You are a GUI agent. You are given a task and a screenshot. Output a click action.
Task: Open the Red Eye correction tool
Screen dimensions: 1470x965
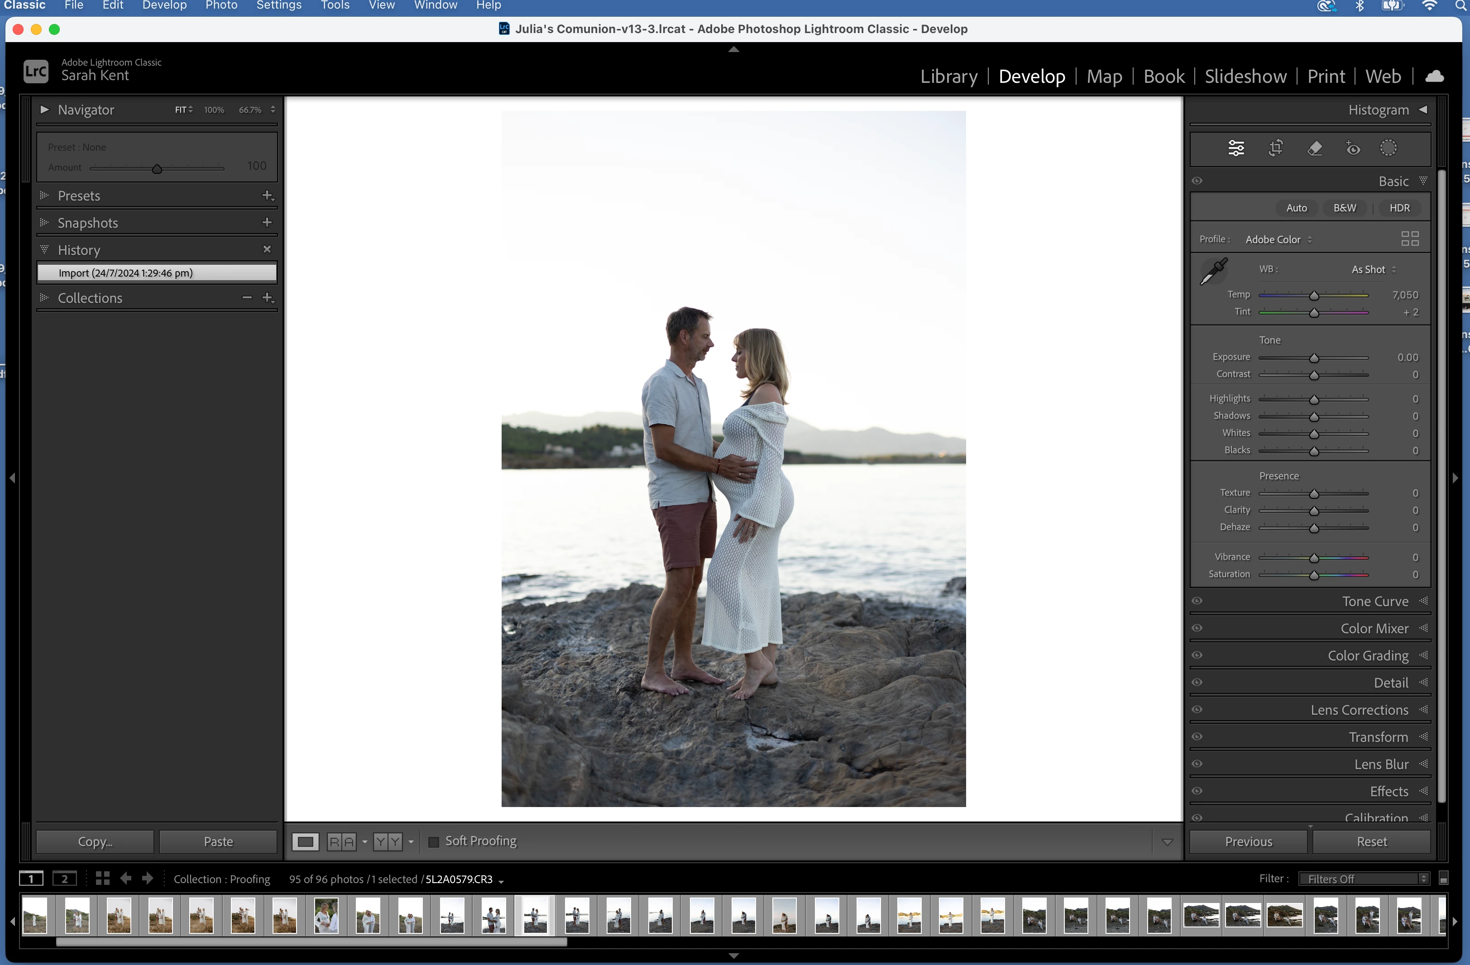[x=1353, y=148]
